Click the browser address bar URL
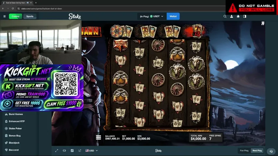 click(41, 8)
